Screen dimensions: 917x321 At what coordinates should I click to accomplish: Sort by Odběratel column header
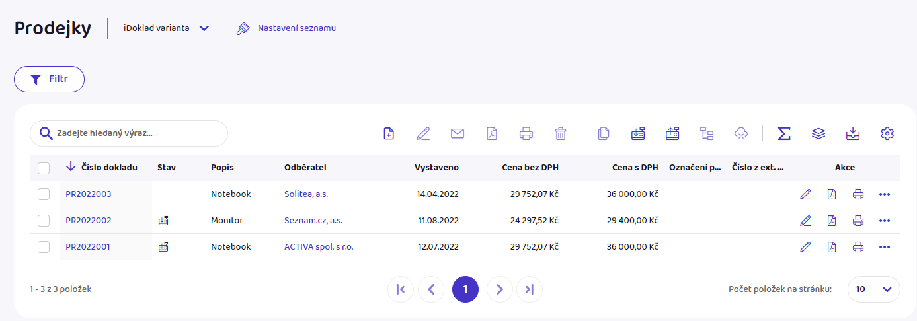pos(305,168)
